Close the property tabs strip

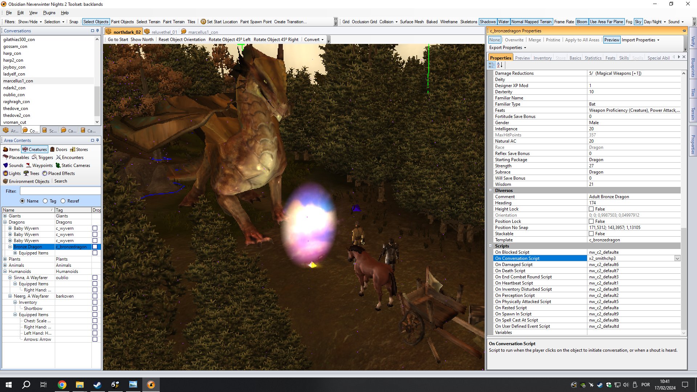point(684,57)
